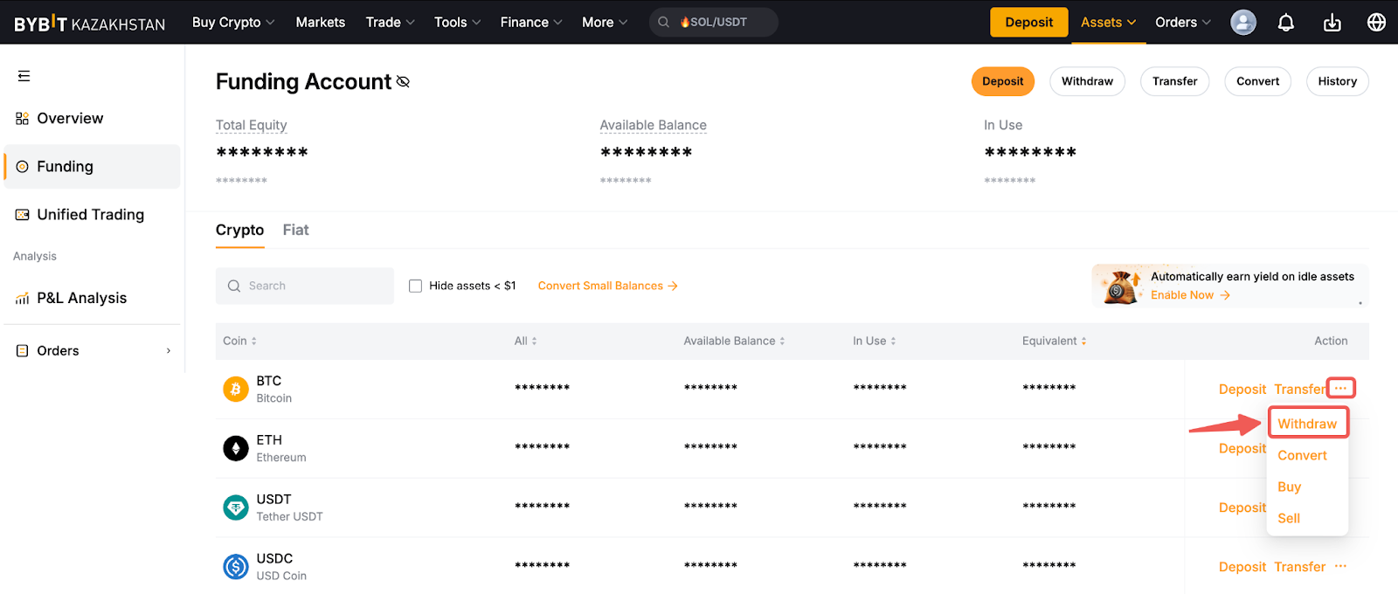1398x594 pixels.
Task: Open the Assets dropdown menu
Action: click(1108, 23)
